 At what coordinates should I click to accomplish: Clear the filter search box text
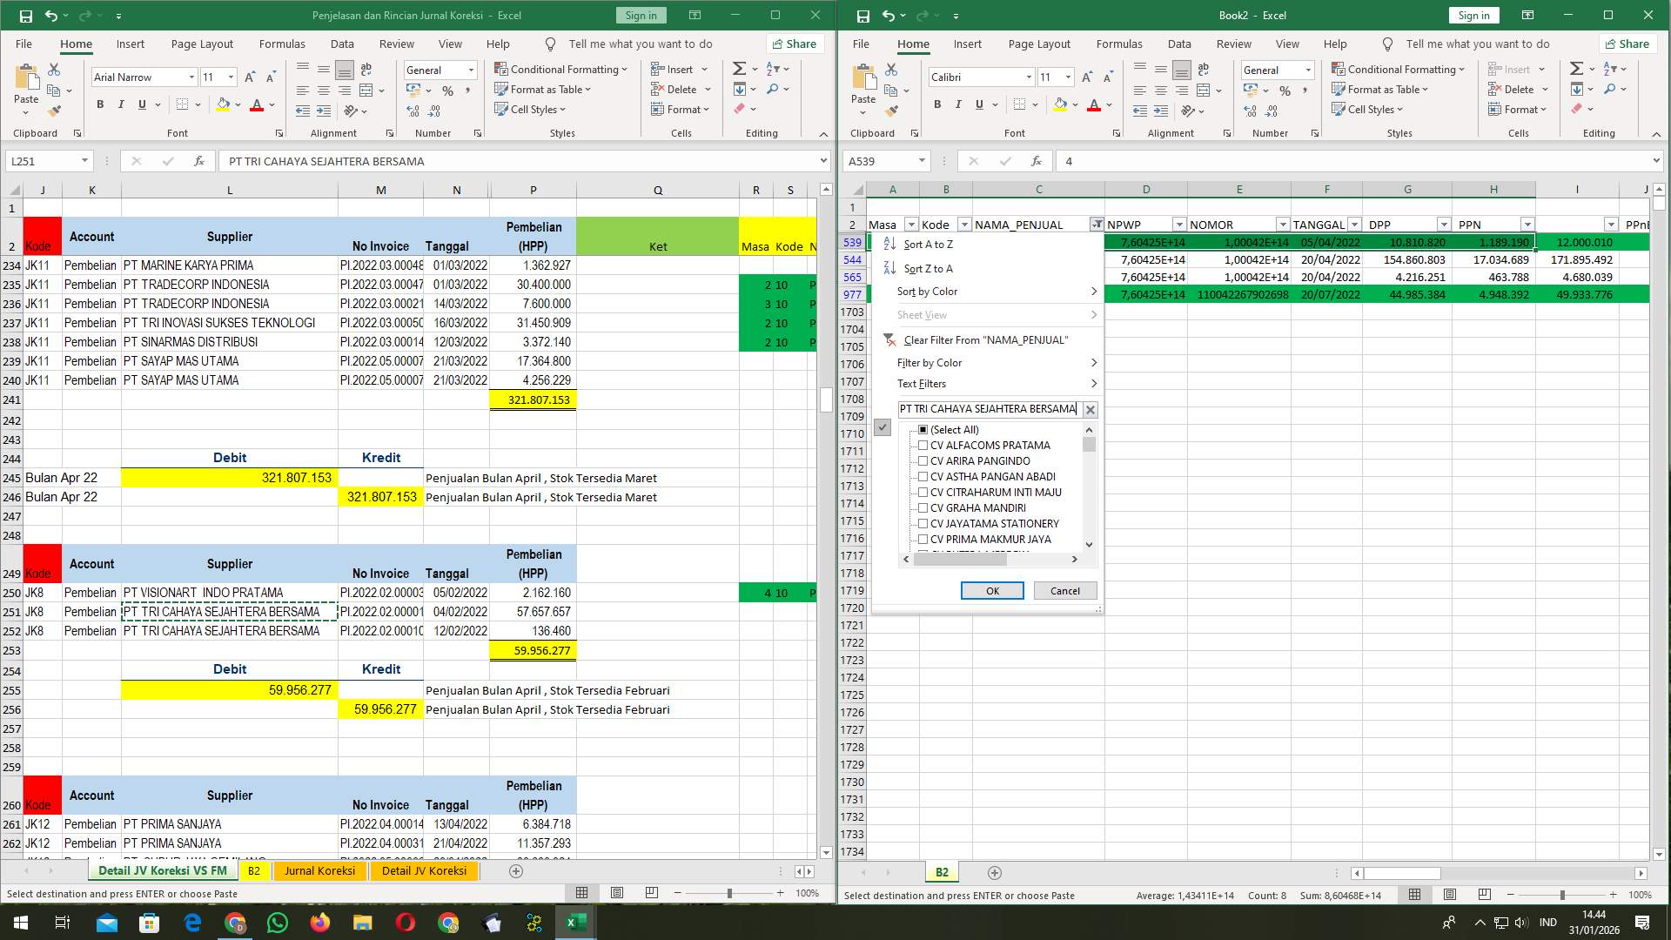(1090, 409)
